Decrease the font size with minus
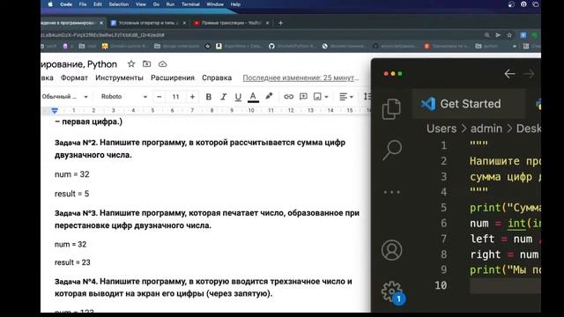 coord(159,97)
